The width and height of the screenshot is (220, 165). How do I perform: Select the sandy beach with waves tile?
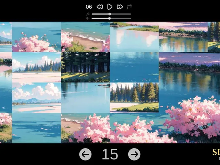85,37
